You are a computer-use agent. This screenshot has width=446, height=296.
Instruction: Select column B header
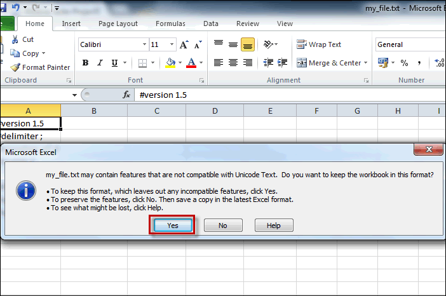click(x=94, y=111)
